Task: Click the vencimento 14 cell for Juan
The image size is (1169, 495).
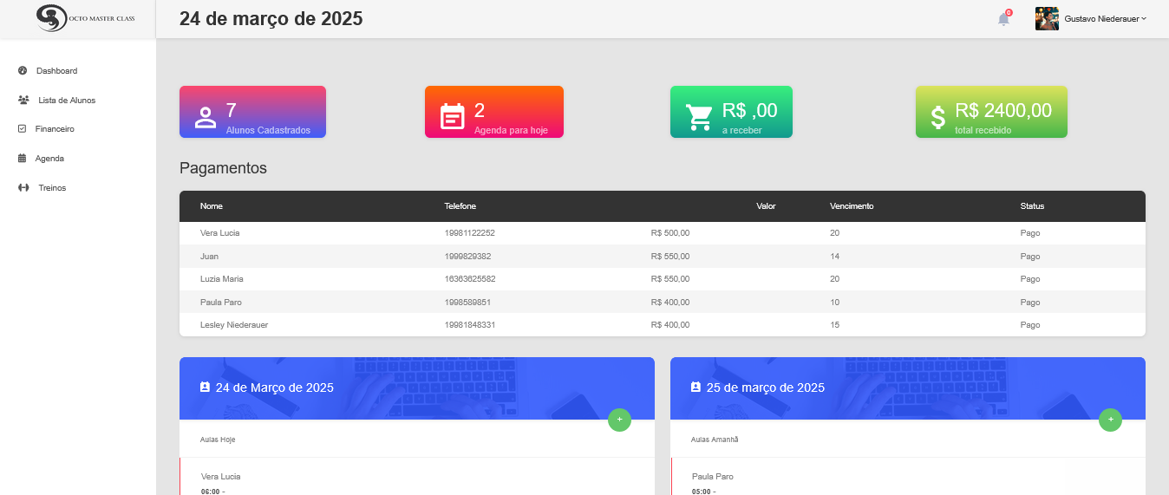Action: point(834,257)
